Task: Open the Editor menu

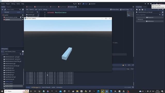Action: tap(18, 4)
